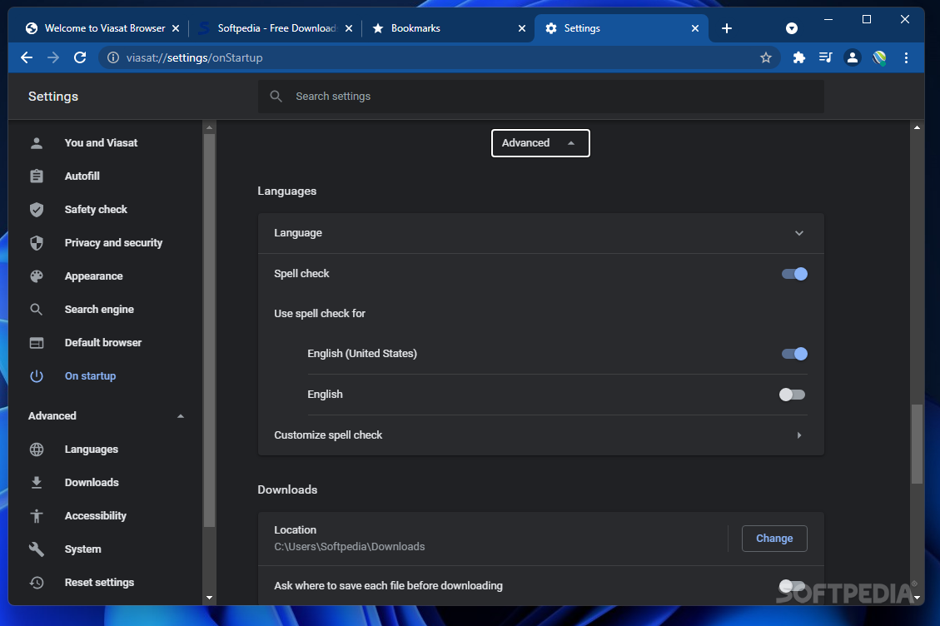940x626 pixels.
Task: Click the Accessibility figure icon
Action: click(37, 515)
